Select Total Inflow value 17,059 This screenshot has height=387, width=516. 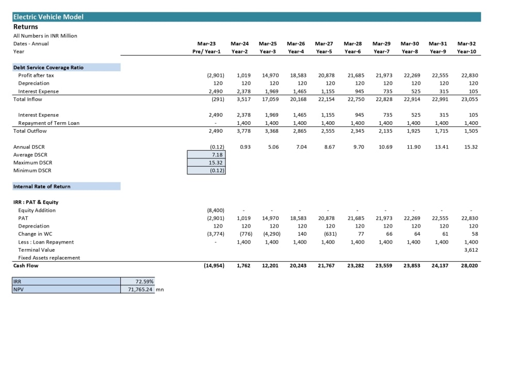(x=270, y=100)
